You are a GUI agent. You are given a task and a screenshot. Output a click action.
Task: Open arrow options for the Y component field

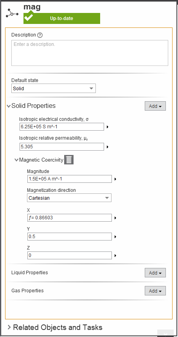tap(115, 237)
